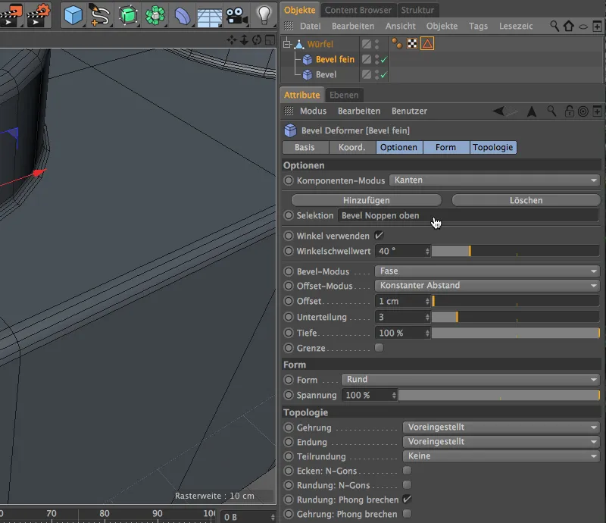Open the render settings icon
Image resolution: width=606 pixels, height=523 pixels.
(39, 15)
